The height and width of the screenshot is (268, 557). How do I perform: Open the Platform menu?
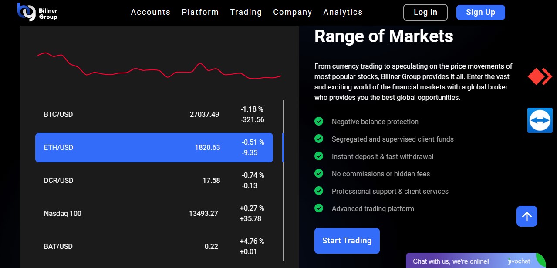200,12
